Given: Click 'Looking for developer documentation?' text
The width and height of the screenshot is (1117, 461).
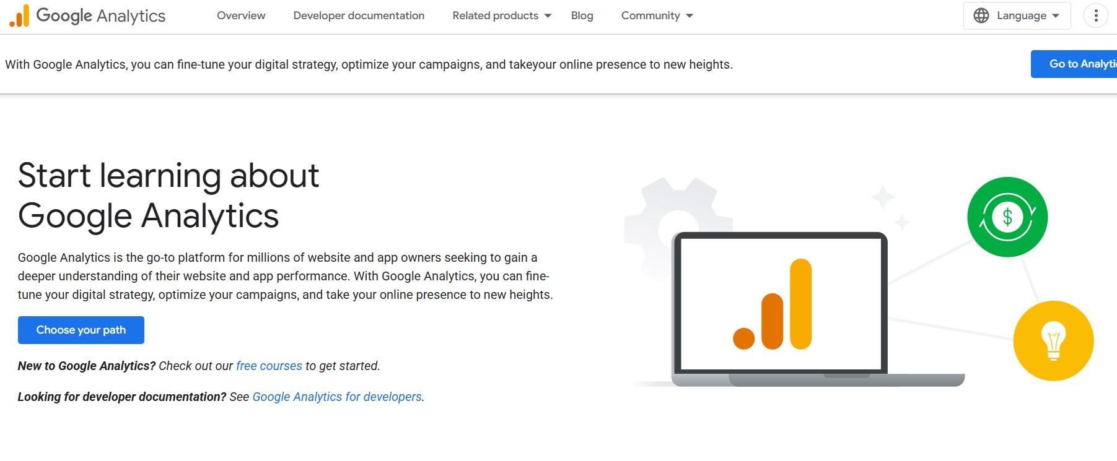Looking at the screenshot, I should tap(122, 397).
